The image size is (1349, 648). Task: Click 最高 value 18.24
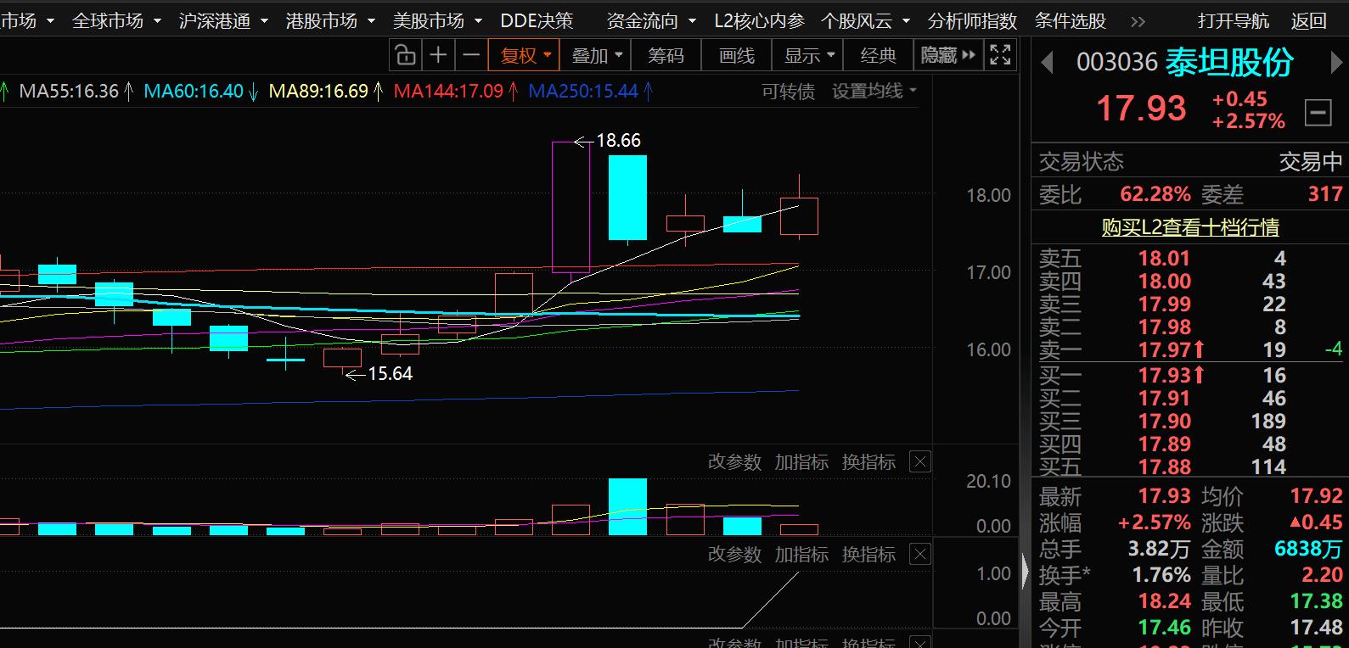(1165, 601)
